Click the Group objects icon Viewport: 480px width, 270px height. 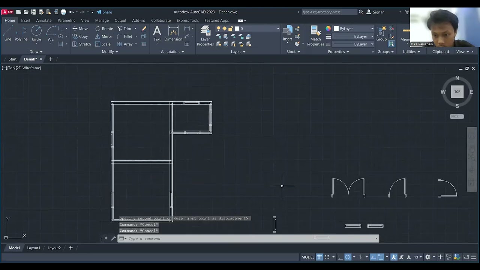[x=381, y=34]
